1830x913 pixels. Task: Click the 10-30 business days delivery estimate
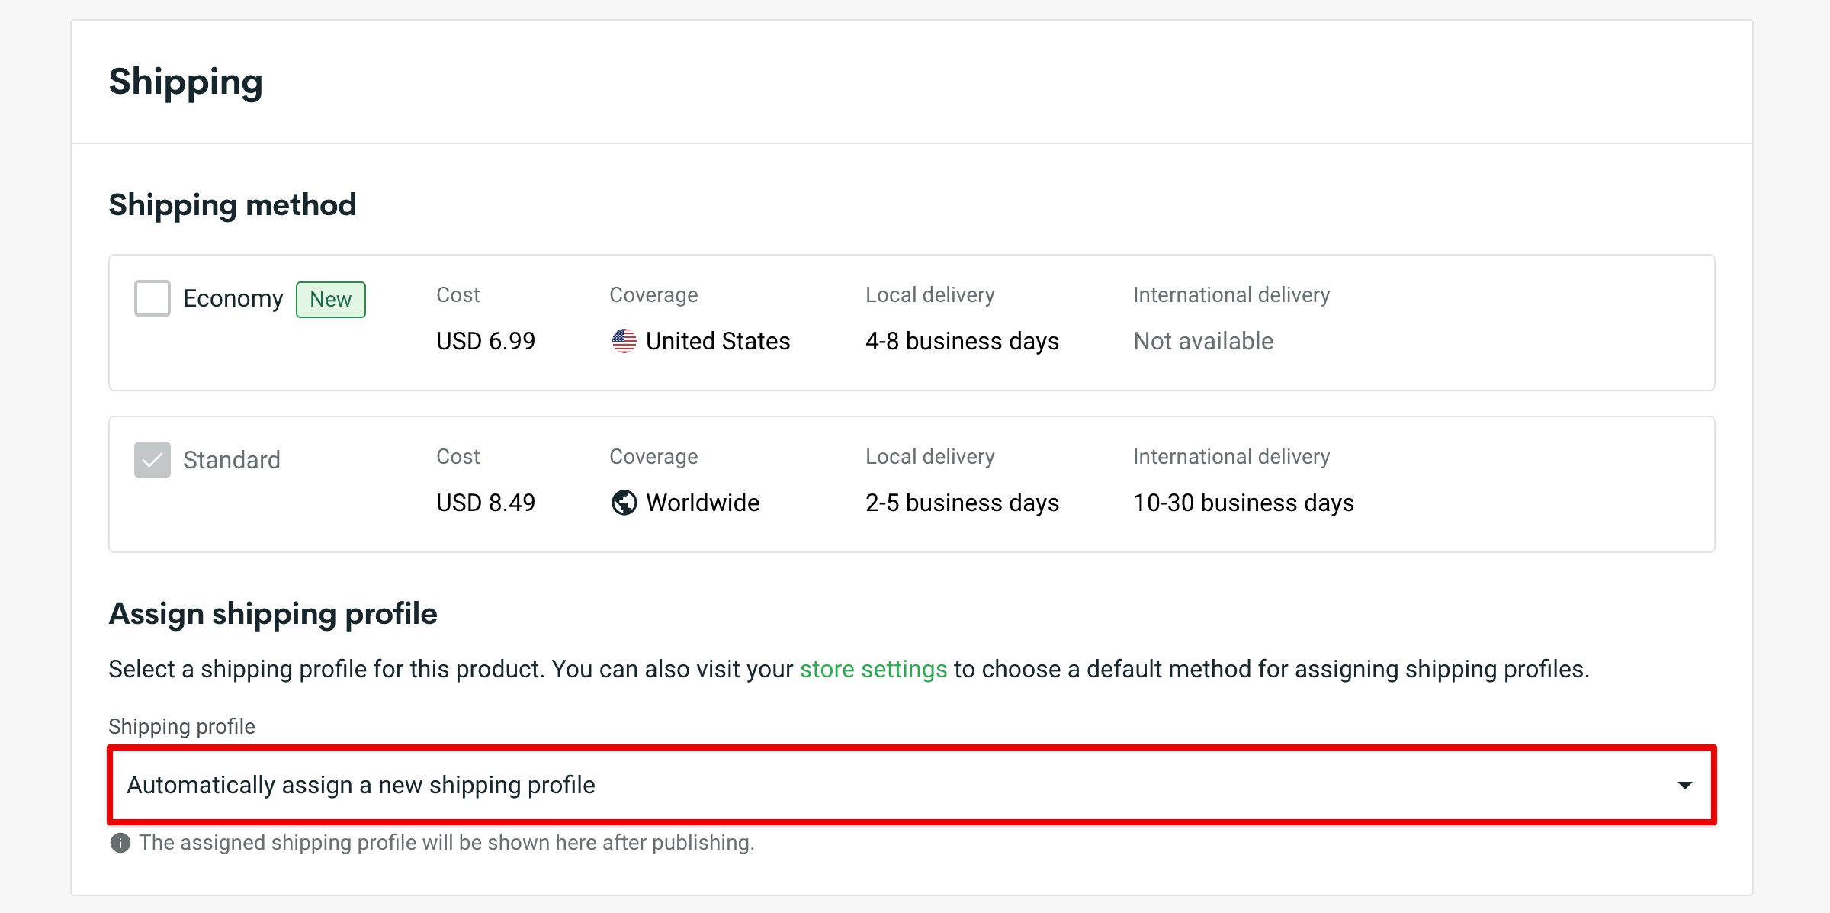tap(1243, 503)
